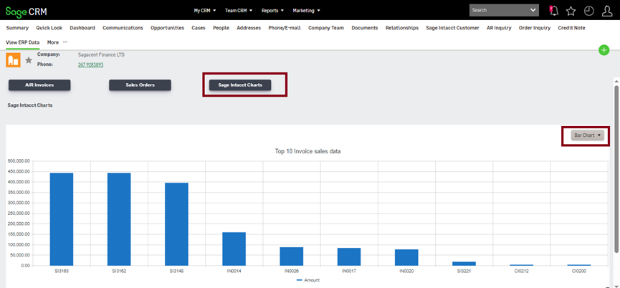Open recent items clock icon
The width and height of the screenshot is (620, 288).
click(588, 11)
